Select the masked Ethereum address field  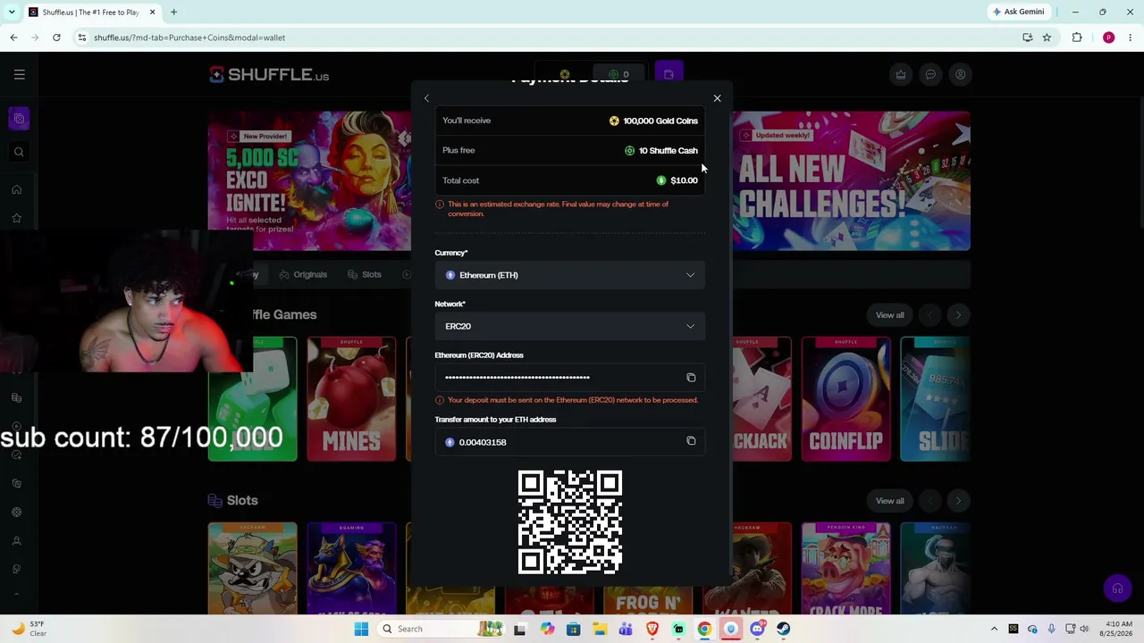tap(569, 378)
